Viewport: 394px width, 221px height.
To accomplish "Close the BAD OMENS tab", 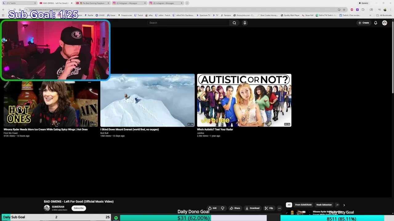I will click(x=72, y=3).
